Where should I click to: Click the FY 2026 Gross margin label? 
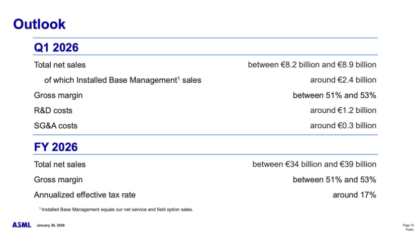point(58,180)
